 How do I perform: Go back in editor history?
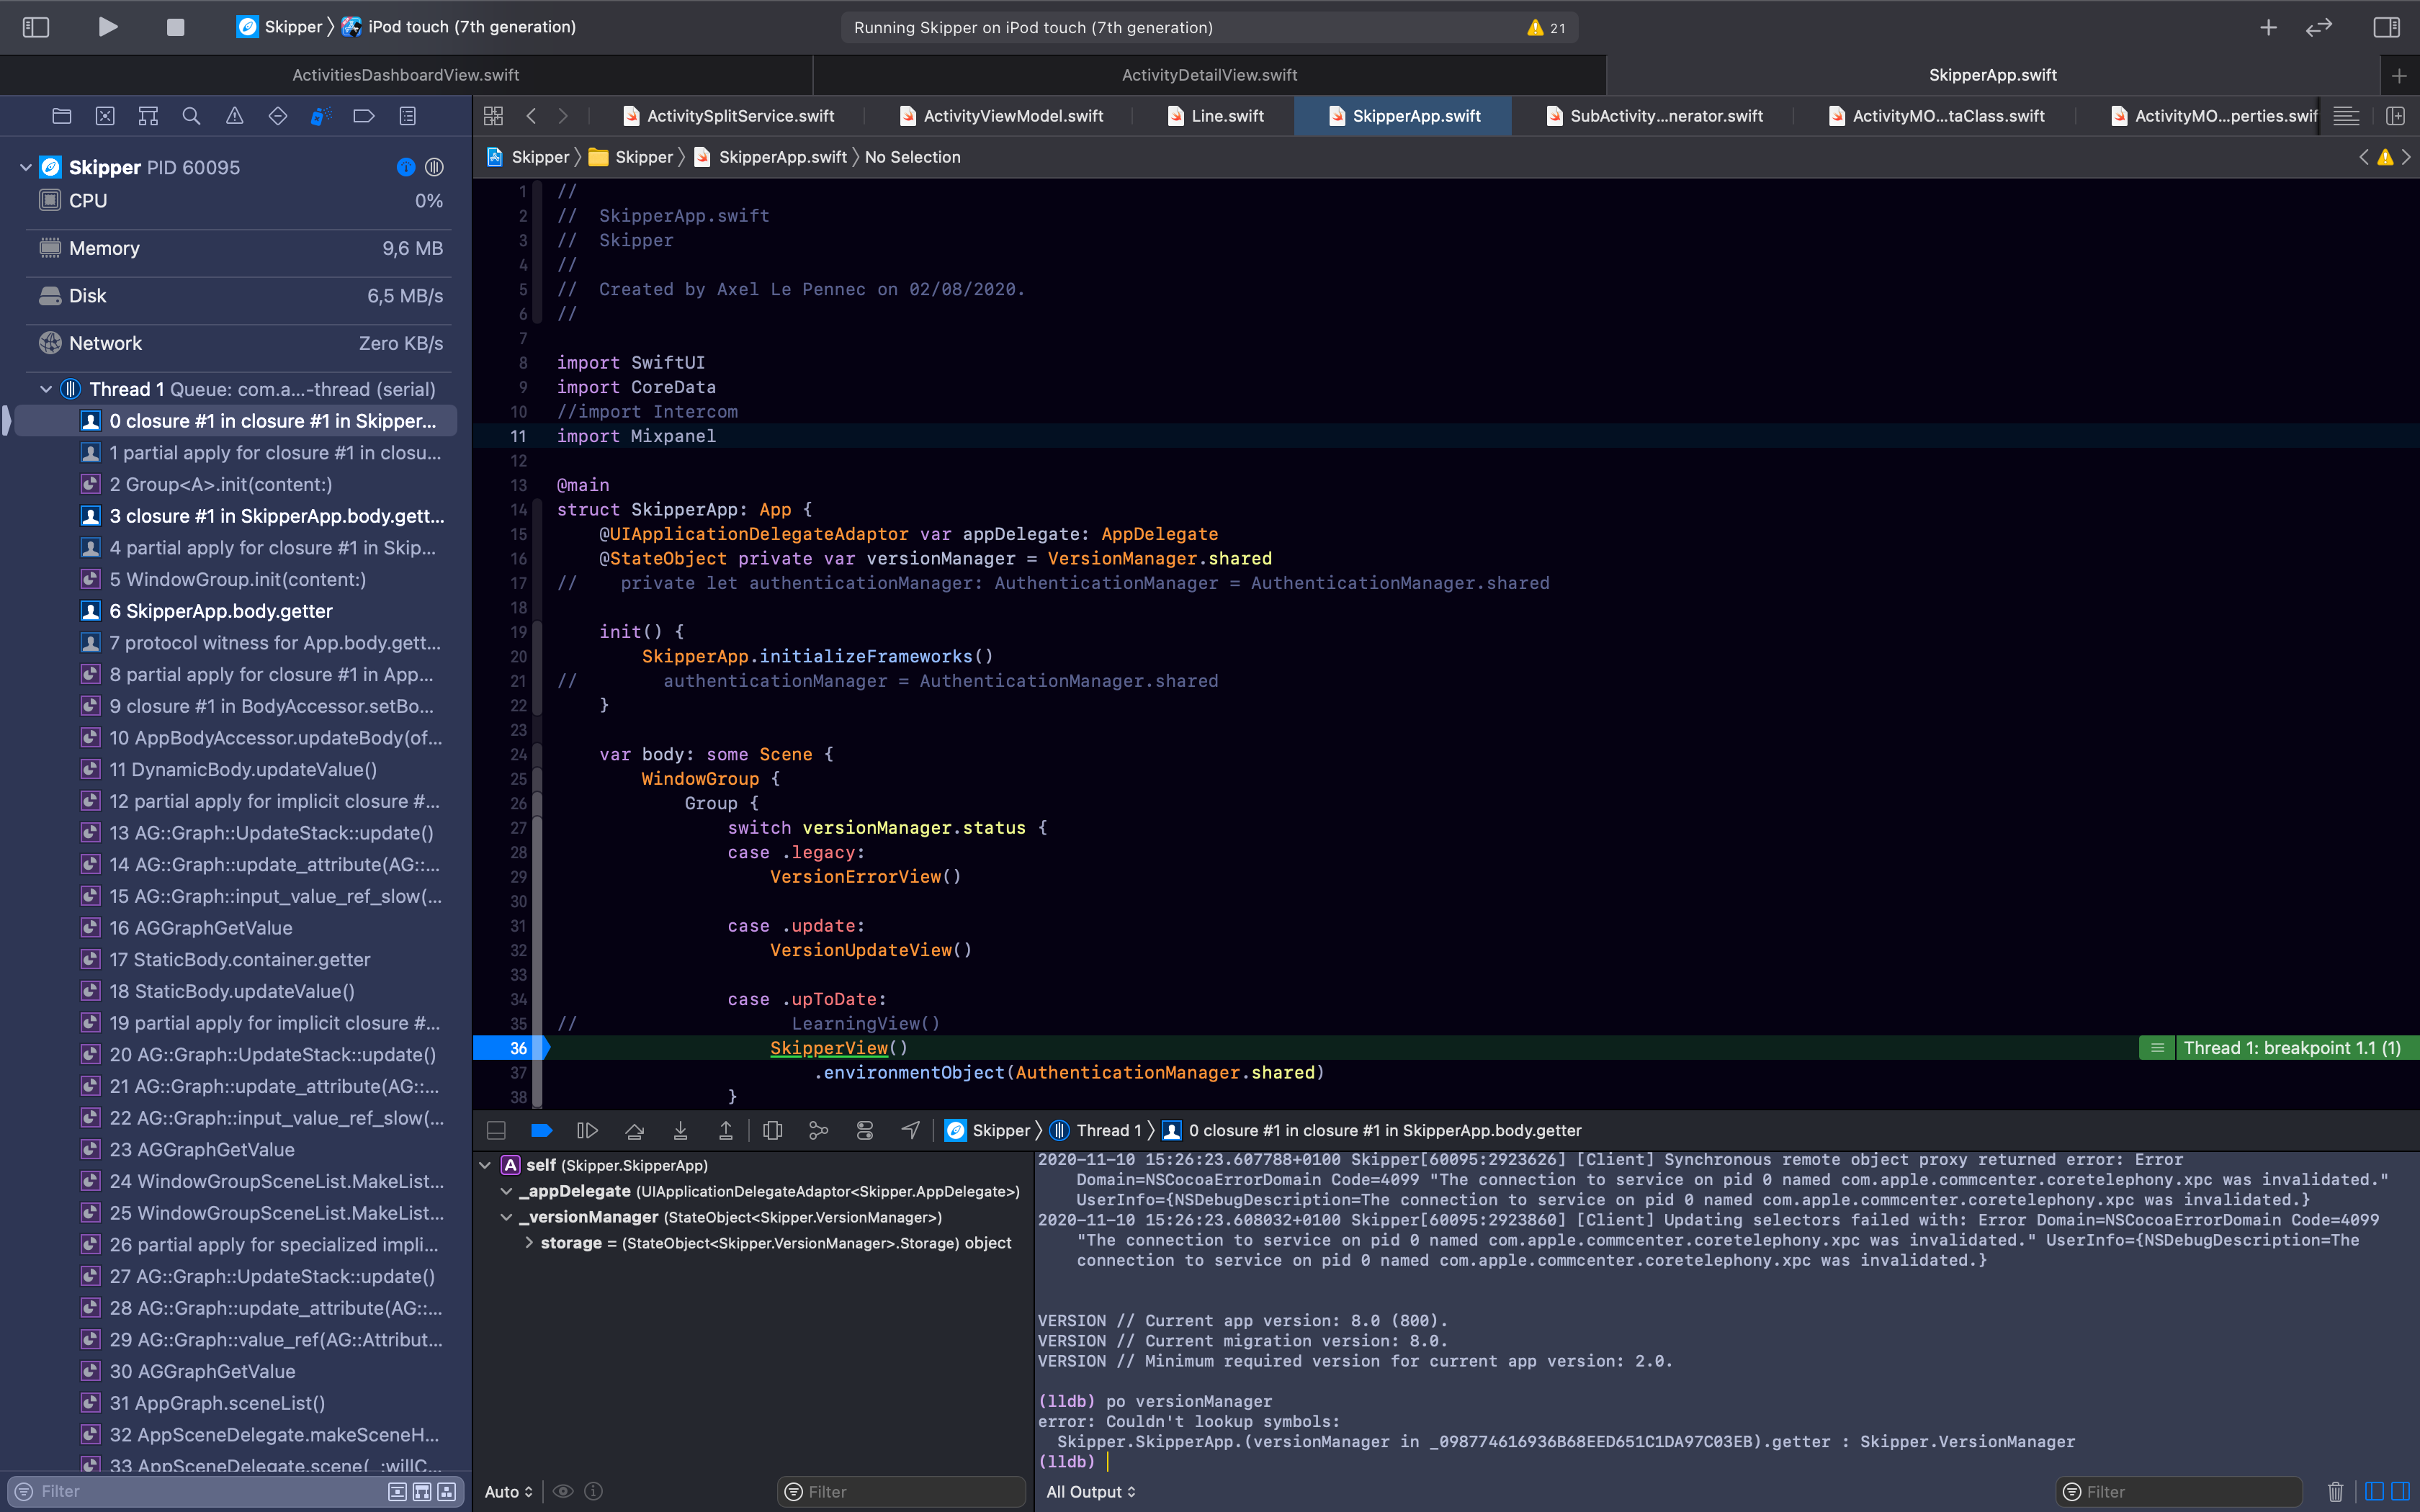[x=531, y=116]
